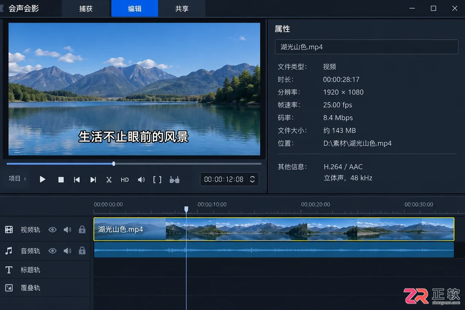Select the 湖光山色.mp4 video clip on timeline
This screenshot has width=465, height=310.
click(x=274, y=229)
